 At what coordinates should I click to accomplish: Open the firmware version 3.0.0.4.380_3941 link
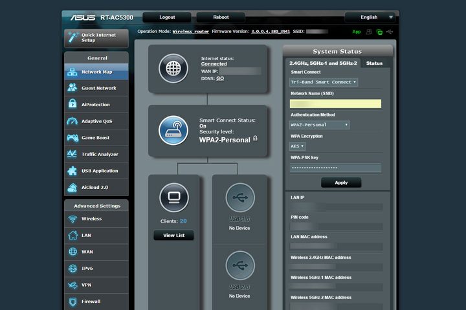tap(271, 32)
